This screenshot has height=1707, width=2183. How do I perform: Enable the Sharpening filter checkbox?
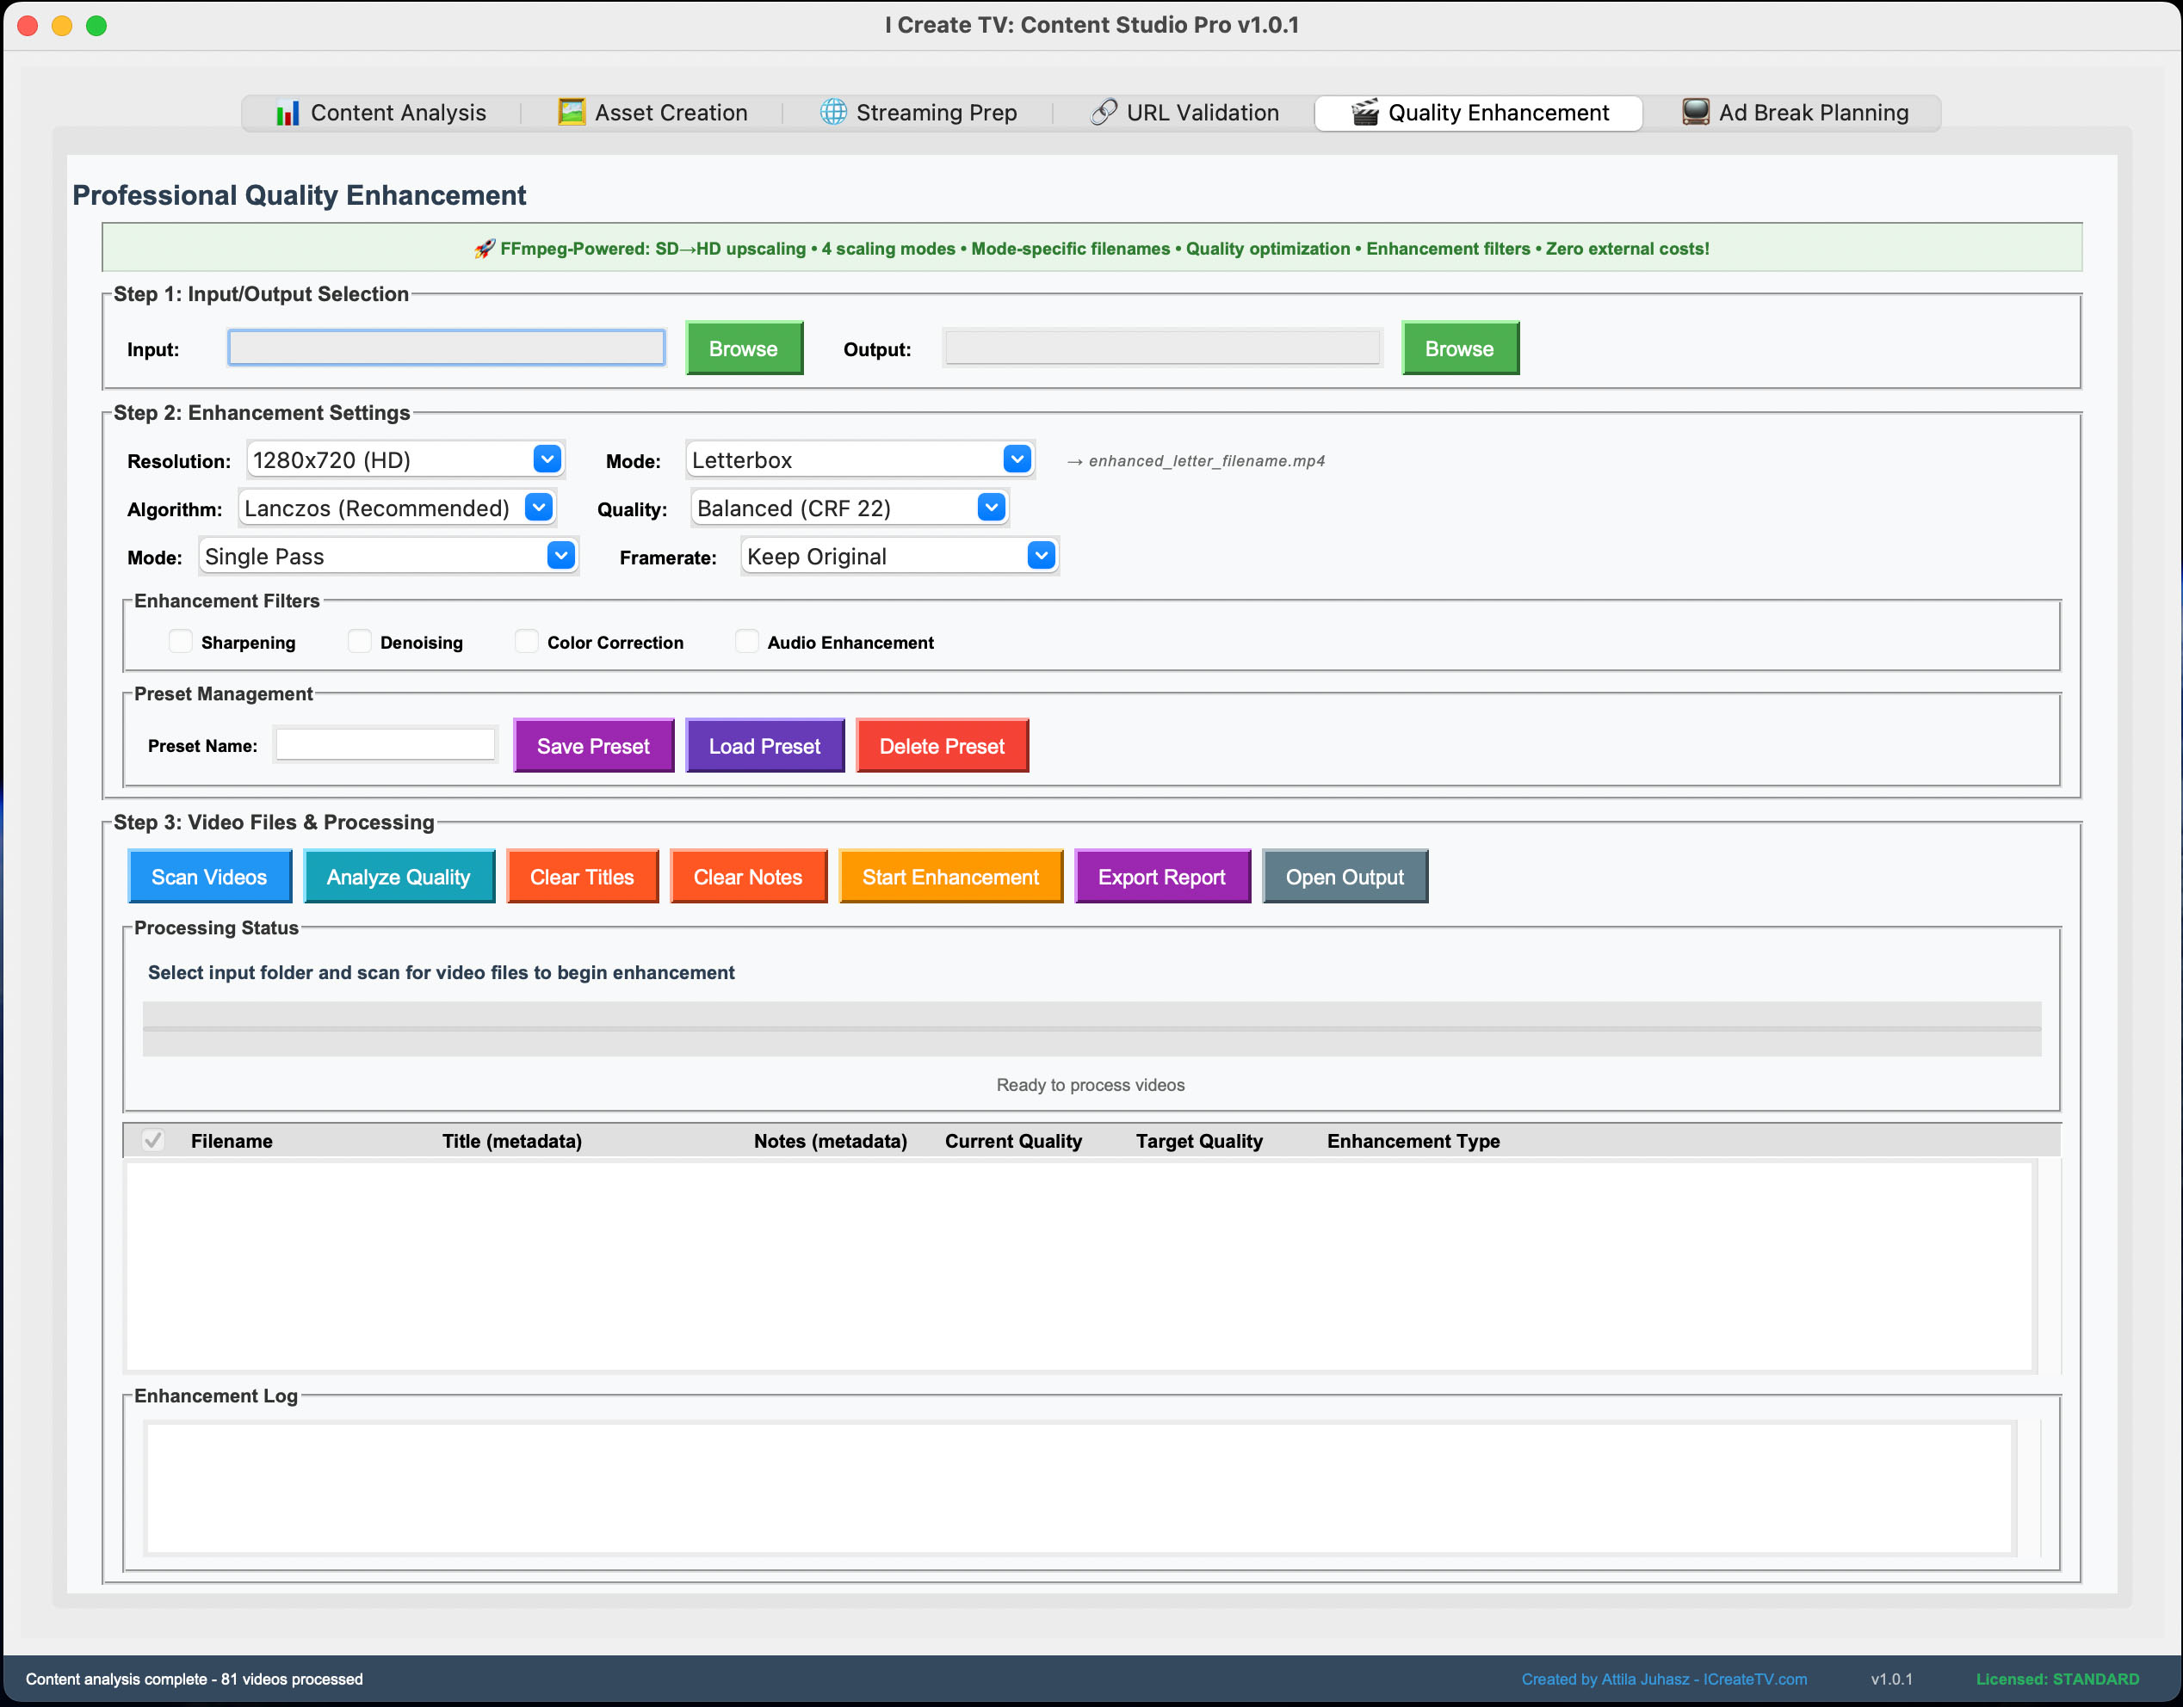tap(180, 642)
